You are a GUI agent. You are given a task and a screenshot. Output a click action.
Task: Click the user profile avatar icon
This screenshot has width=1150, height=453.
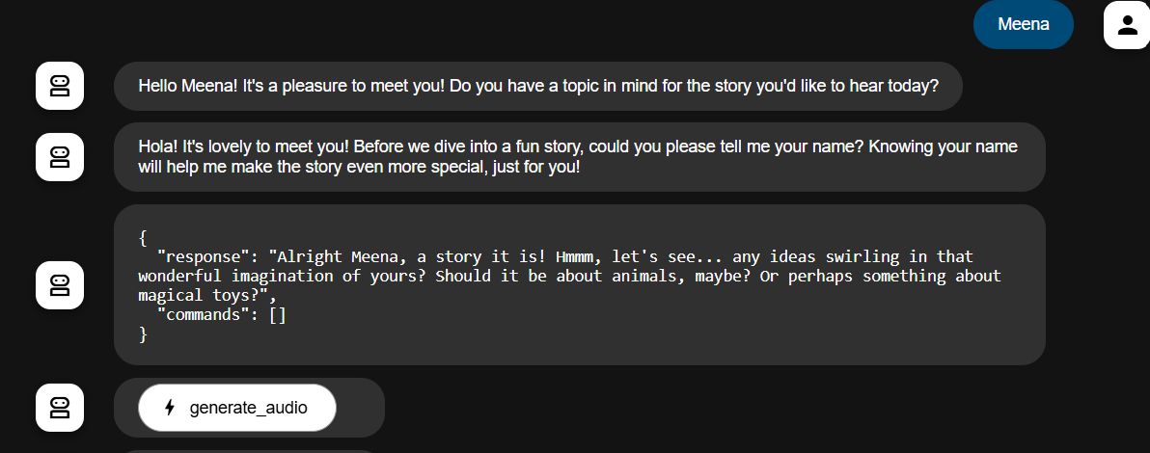click(x=1127, y=24)
